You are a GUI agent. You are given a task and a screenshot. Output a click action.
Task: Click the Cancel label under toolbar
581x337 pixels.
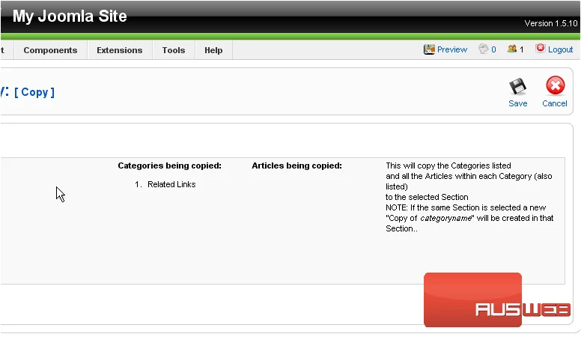point(555,103)
